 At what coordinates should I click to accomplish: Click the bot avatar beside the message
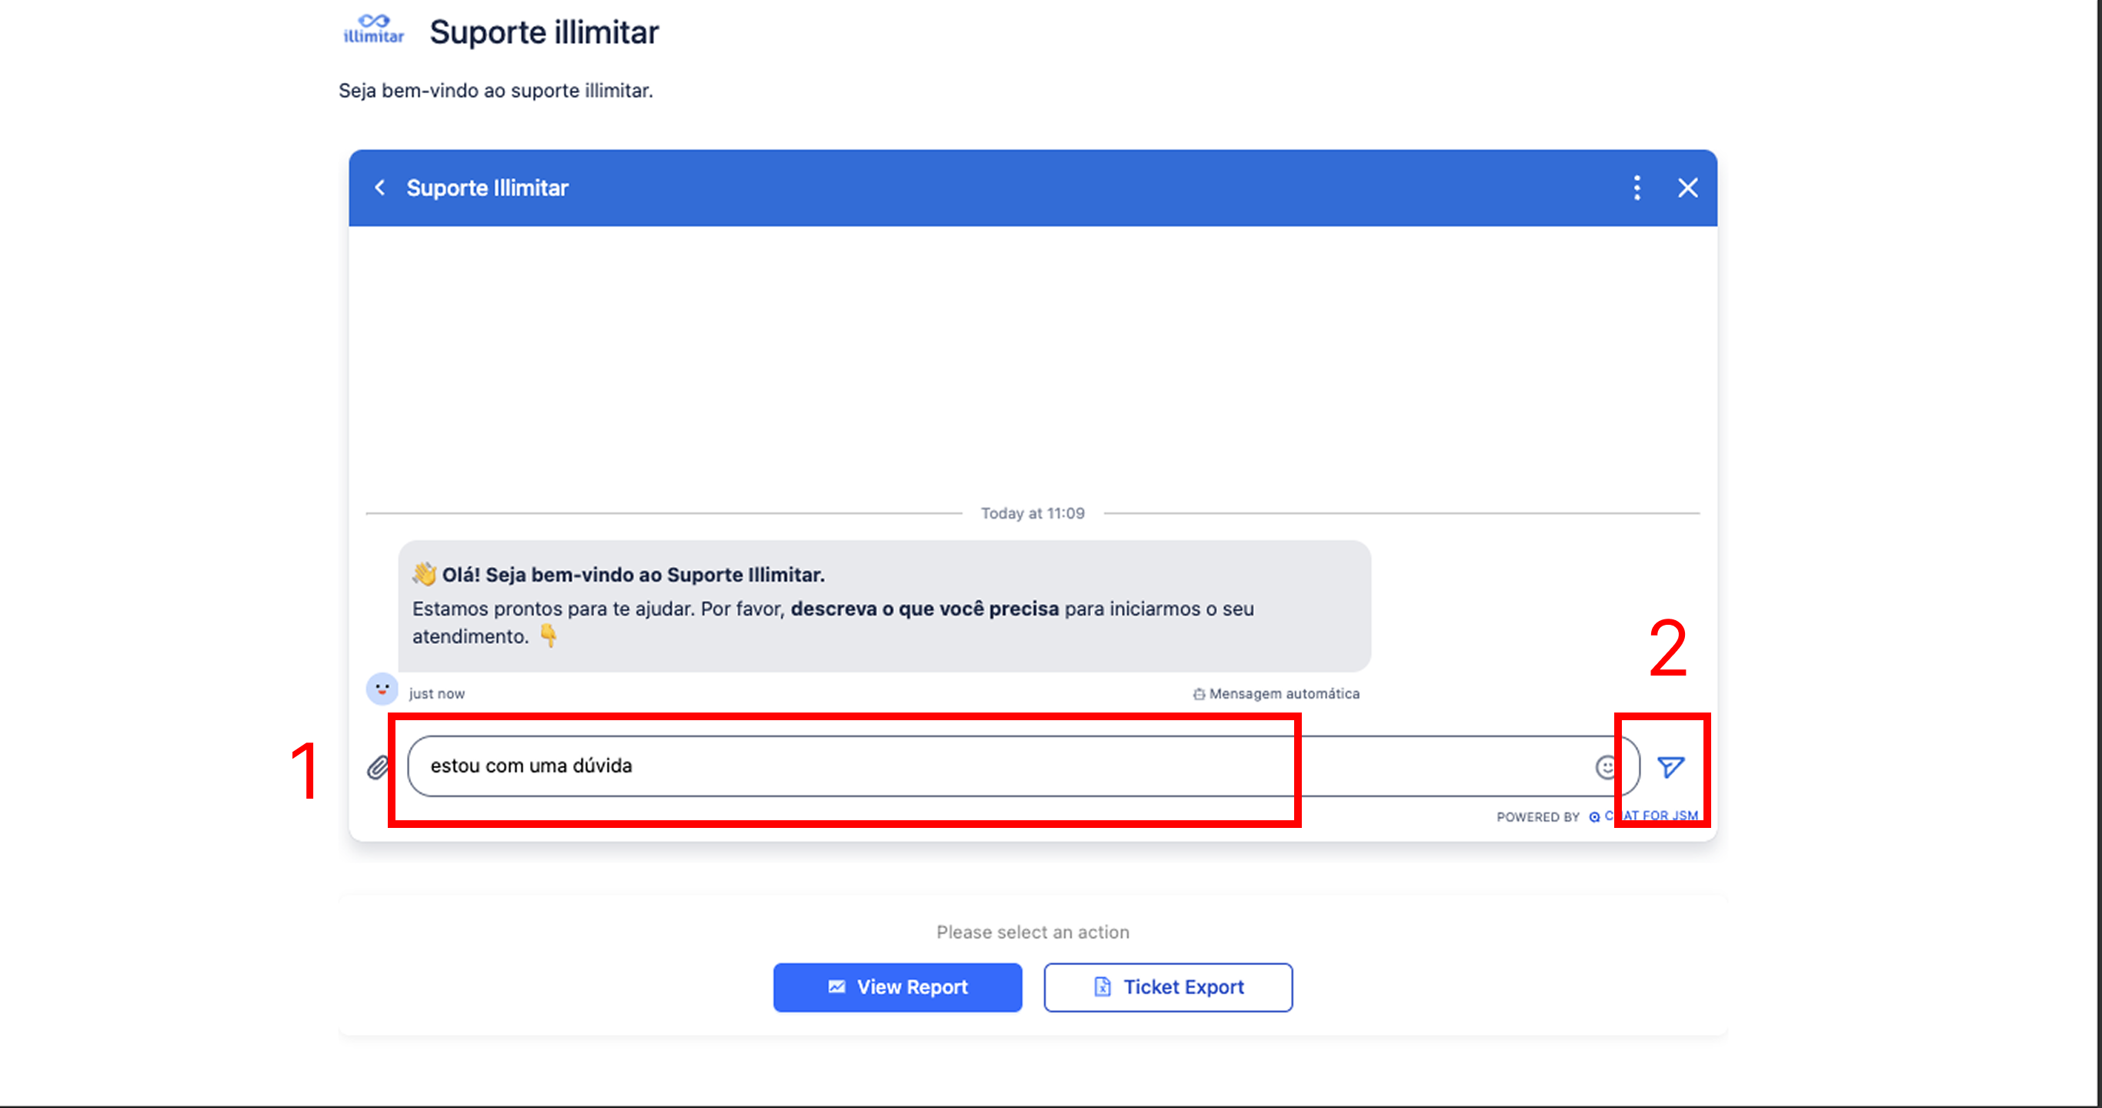382,689
